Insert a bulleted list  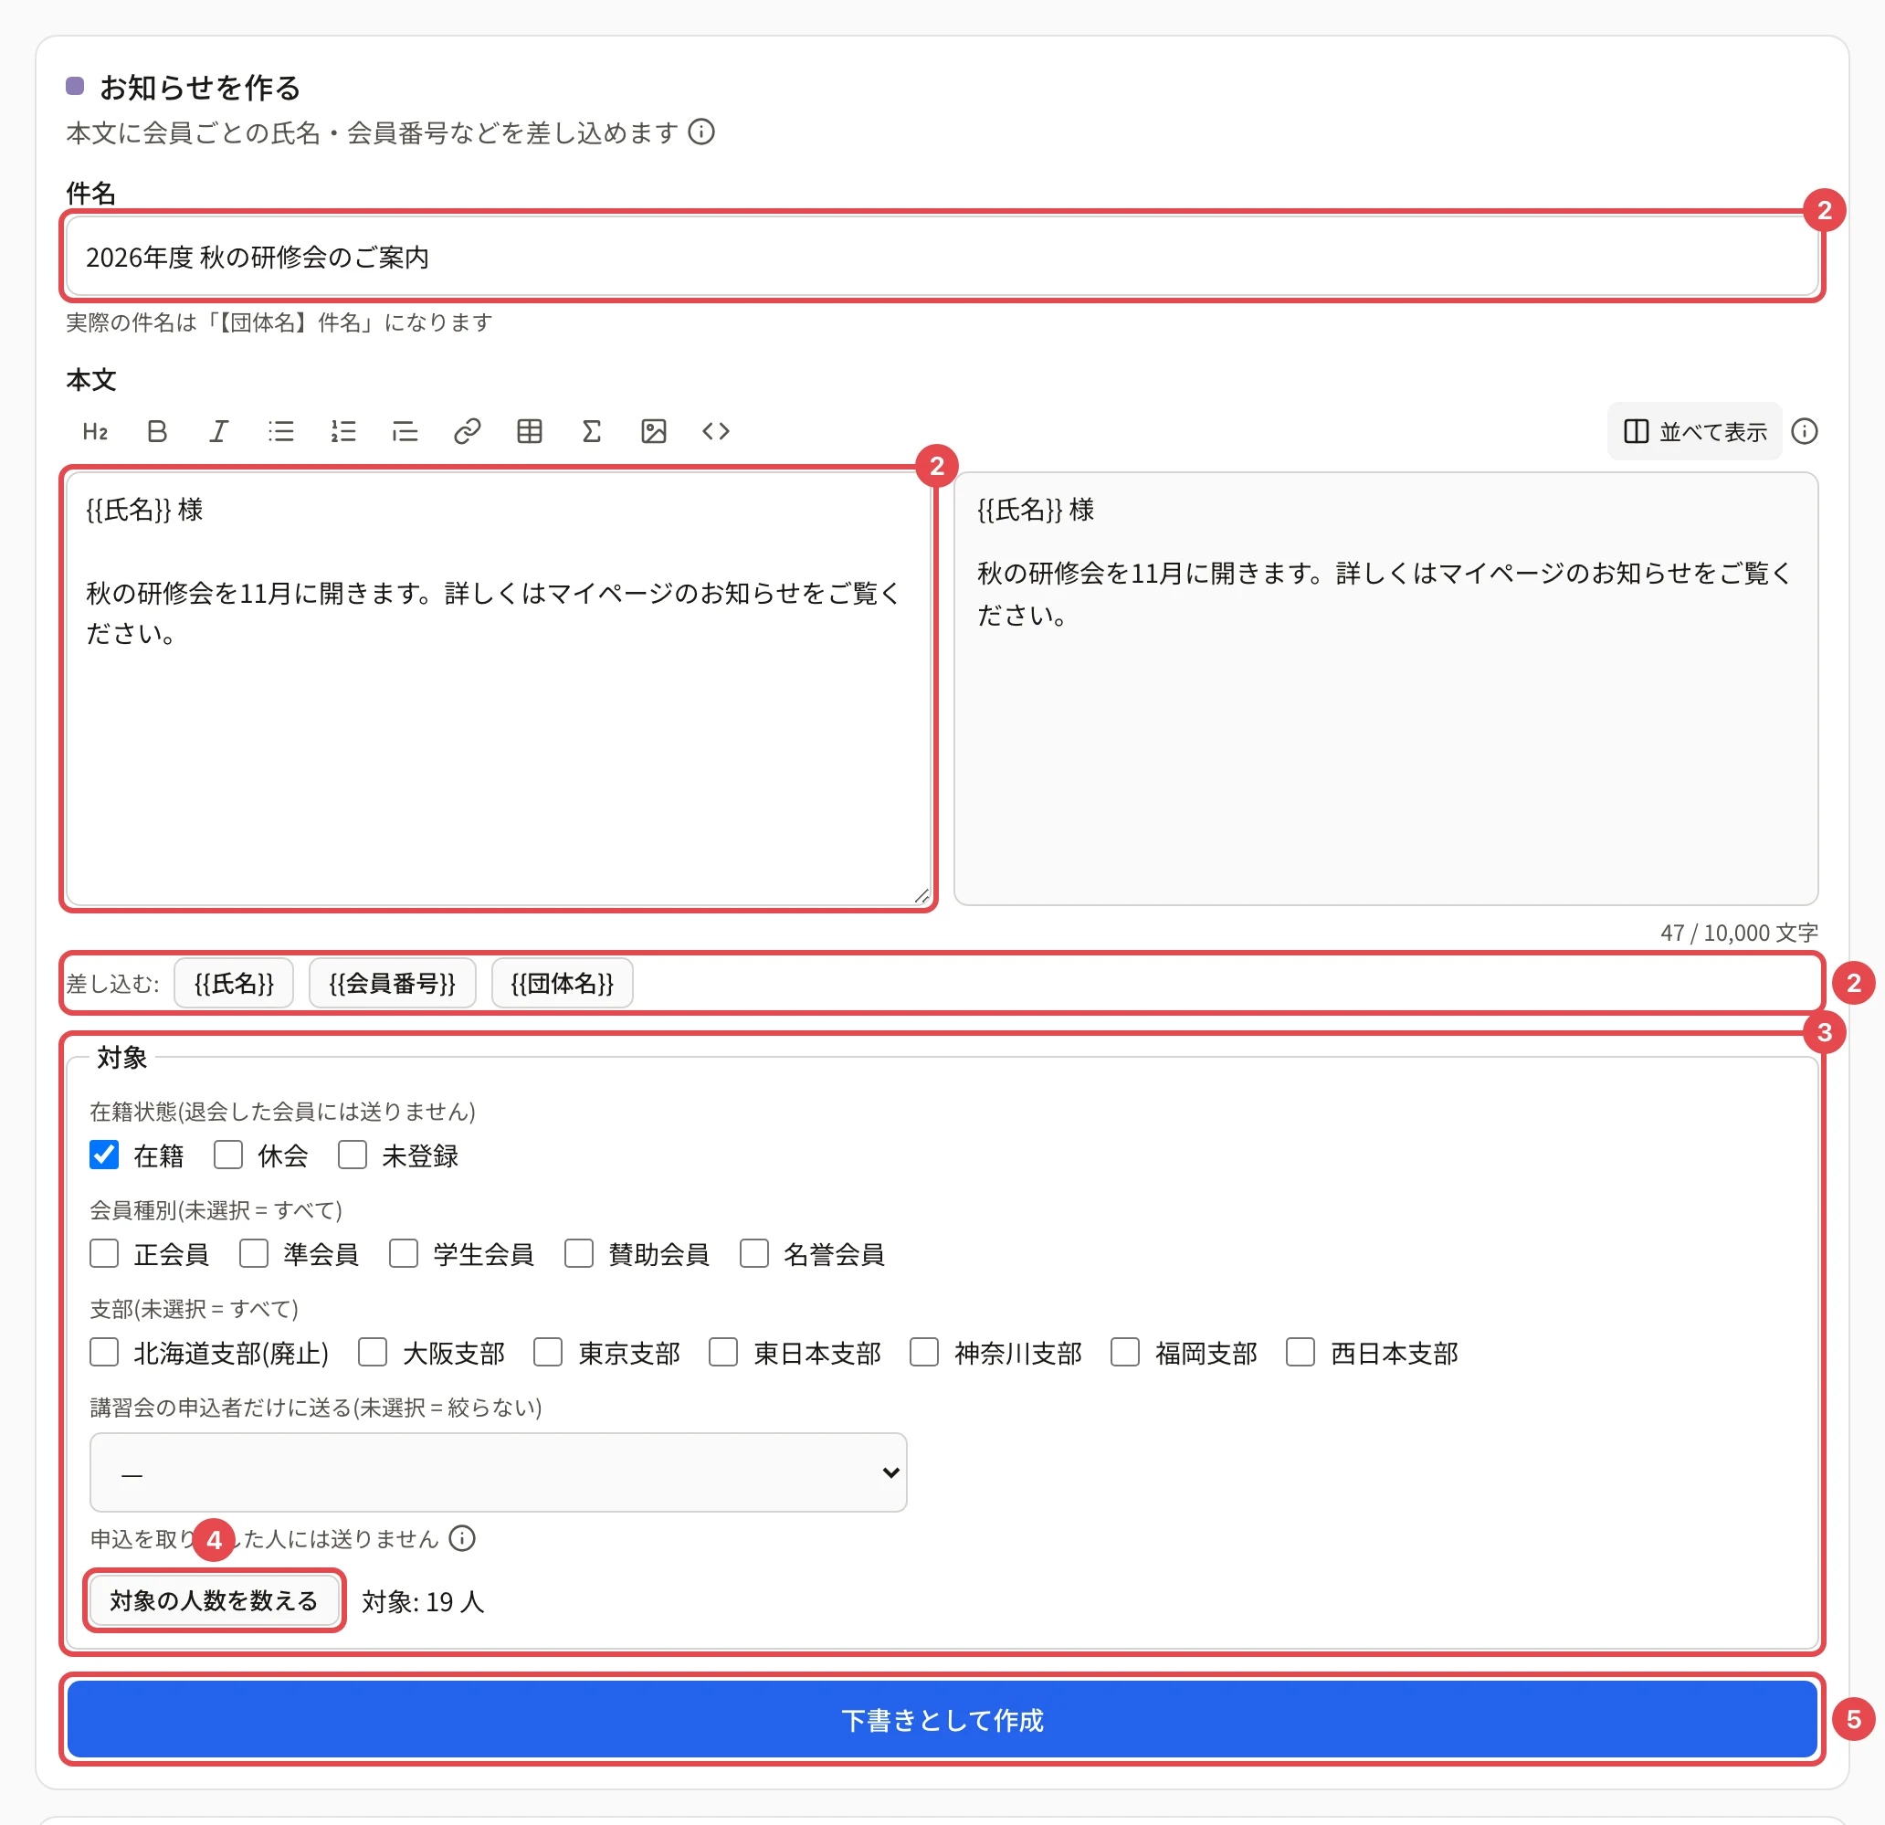coord(280,431)
